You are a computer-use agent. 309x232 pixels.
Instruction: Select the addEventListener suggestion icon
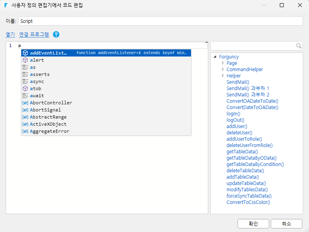(25, 53)
